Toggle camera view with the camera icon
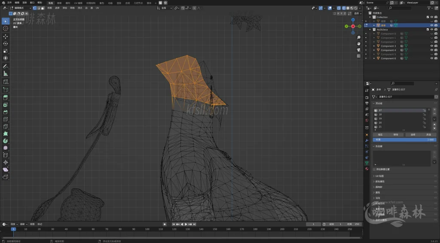The height and width of the screenshot is (243, 440). coord(359,50)
